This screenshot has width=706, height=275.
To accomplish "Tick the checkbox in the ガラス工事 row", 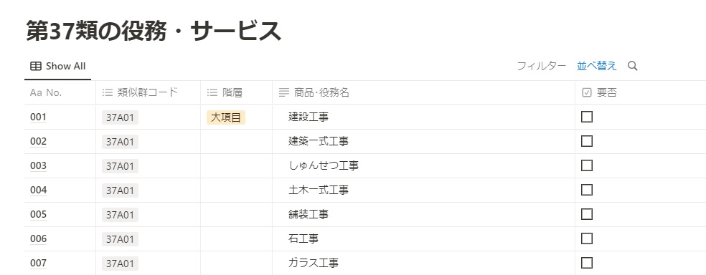I will pyautogui.click(x=587, y=262).
